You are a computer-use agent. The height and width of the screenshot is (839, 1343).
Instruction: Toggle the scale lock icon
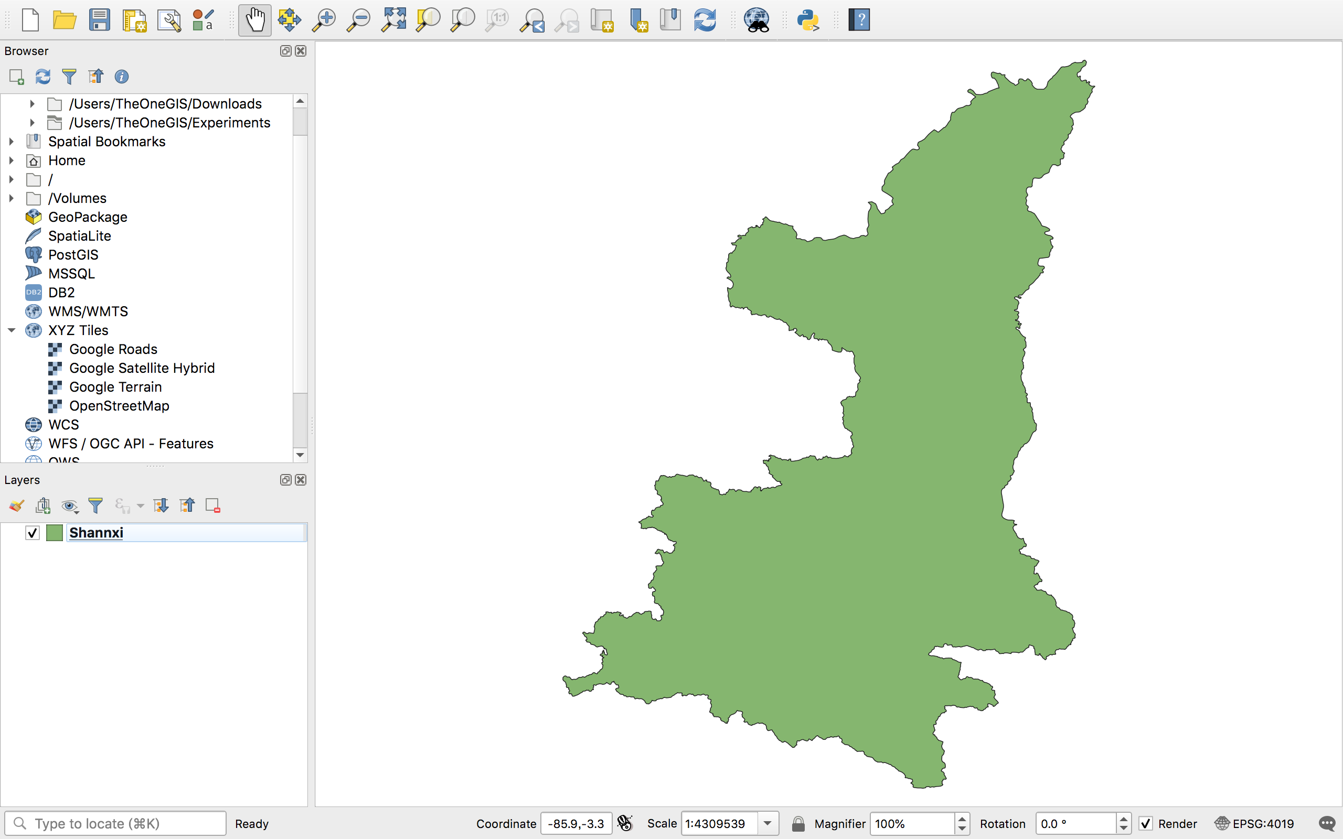(x=798, y=823)
